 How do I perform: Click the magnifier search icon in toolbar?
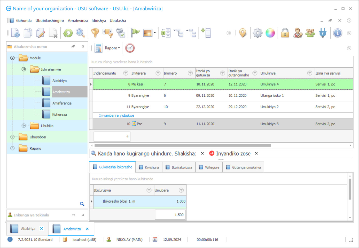80,33
